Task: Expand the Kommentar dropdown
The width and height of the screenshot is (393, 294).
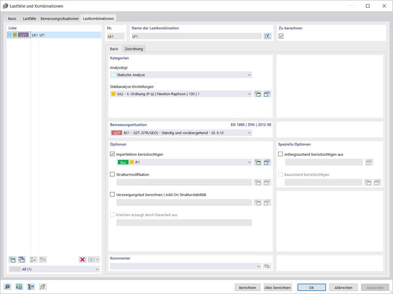Action: pyautogui.click(x=186, y=266)
